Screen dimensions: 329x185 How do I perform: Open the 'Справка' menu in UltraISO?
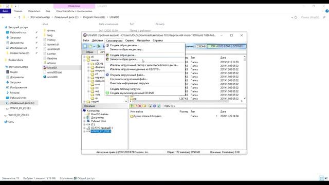point(158,41)
